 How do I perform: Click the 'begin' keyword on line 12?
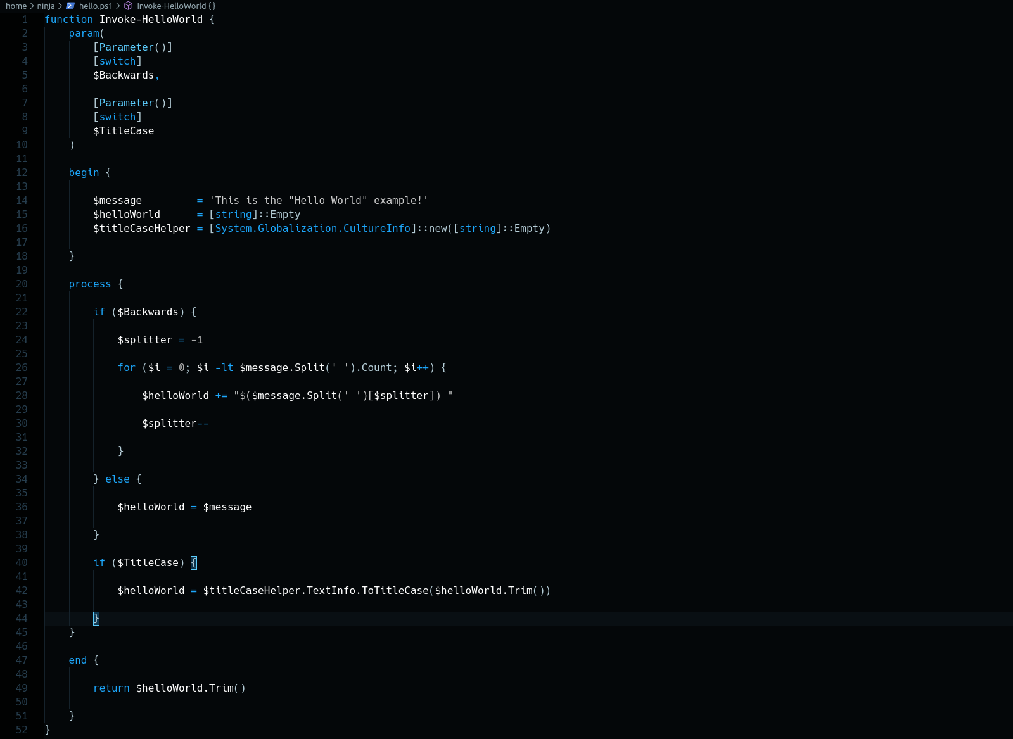coord(84,173)
